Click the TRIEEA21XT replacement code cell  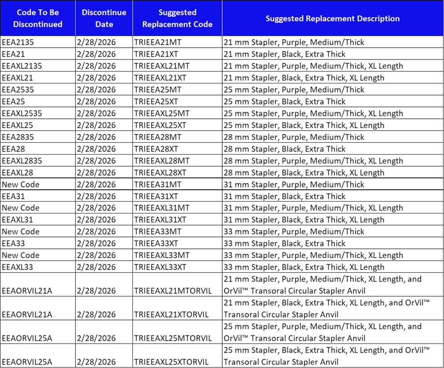156,54
